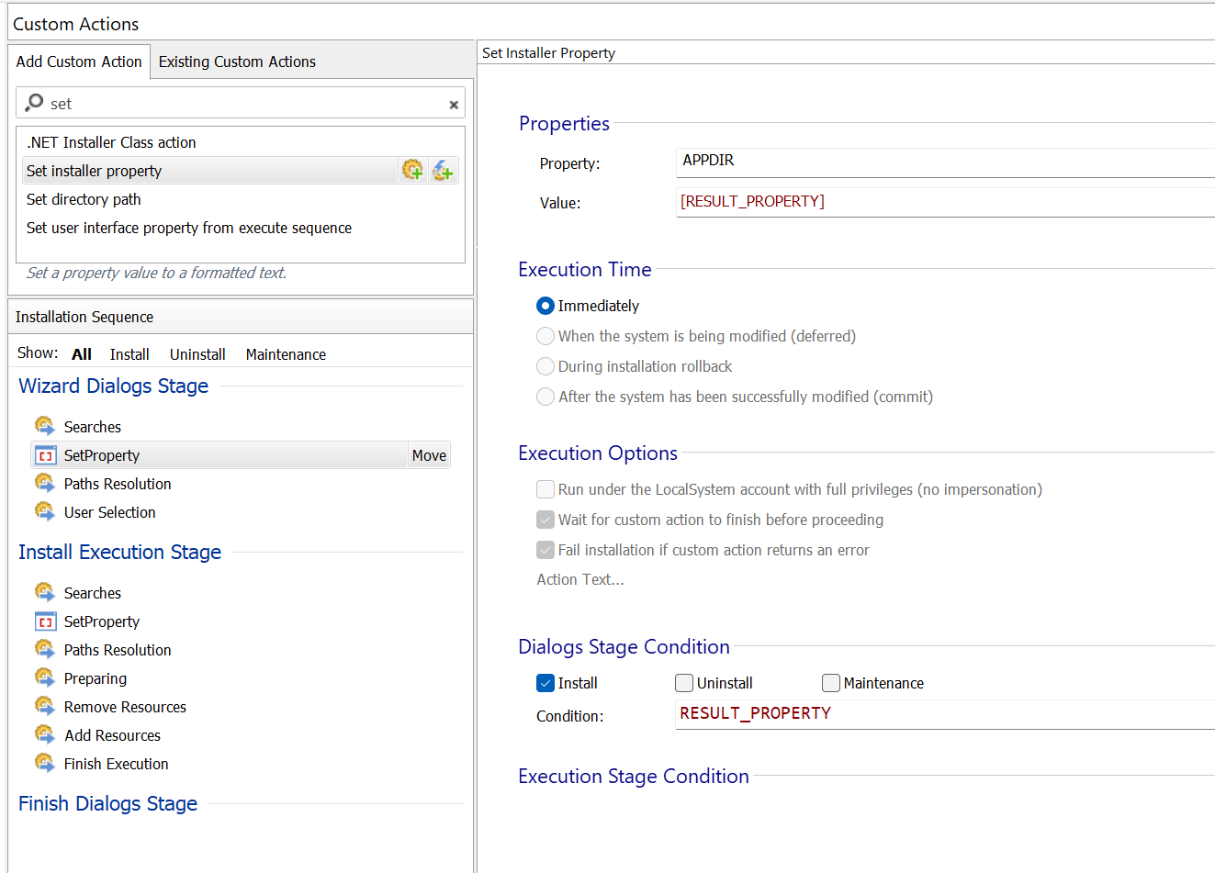The width and height of the screenshot is (1215, 873).
Task: Click the User Selection action icon
Action: (45, 511)
